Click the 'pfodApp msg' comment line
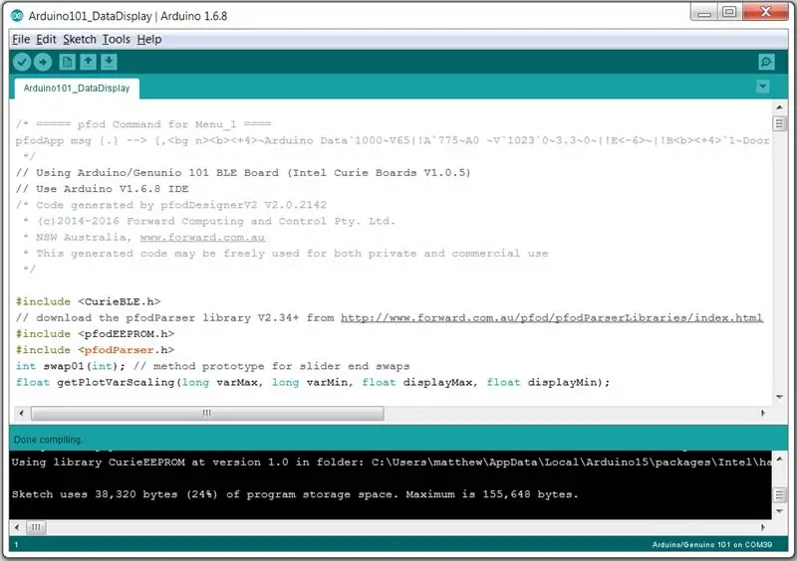797x561 pixels. tap(393, 140)
